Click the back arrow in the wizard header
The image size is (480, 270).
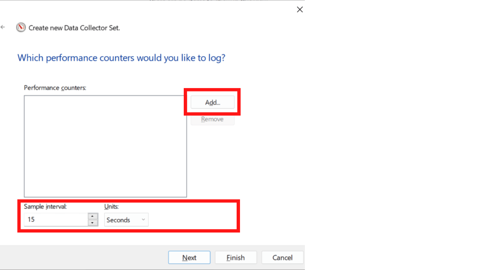click(3, 27)
